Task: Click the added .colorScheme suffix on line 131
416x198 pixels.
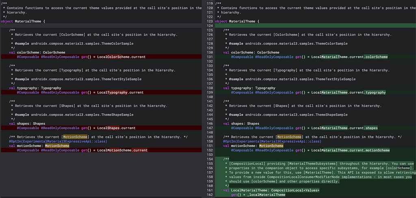Action: tap(376, 57)
